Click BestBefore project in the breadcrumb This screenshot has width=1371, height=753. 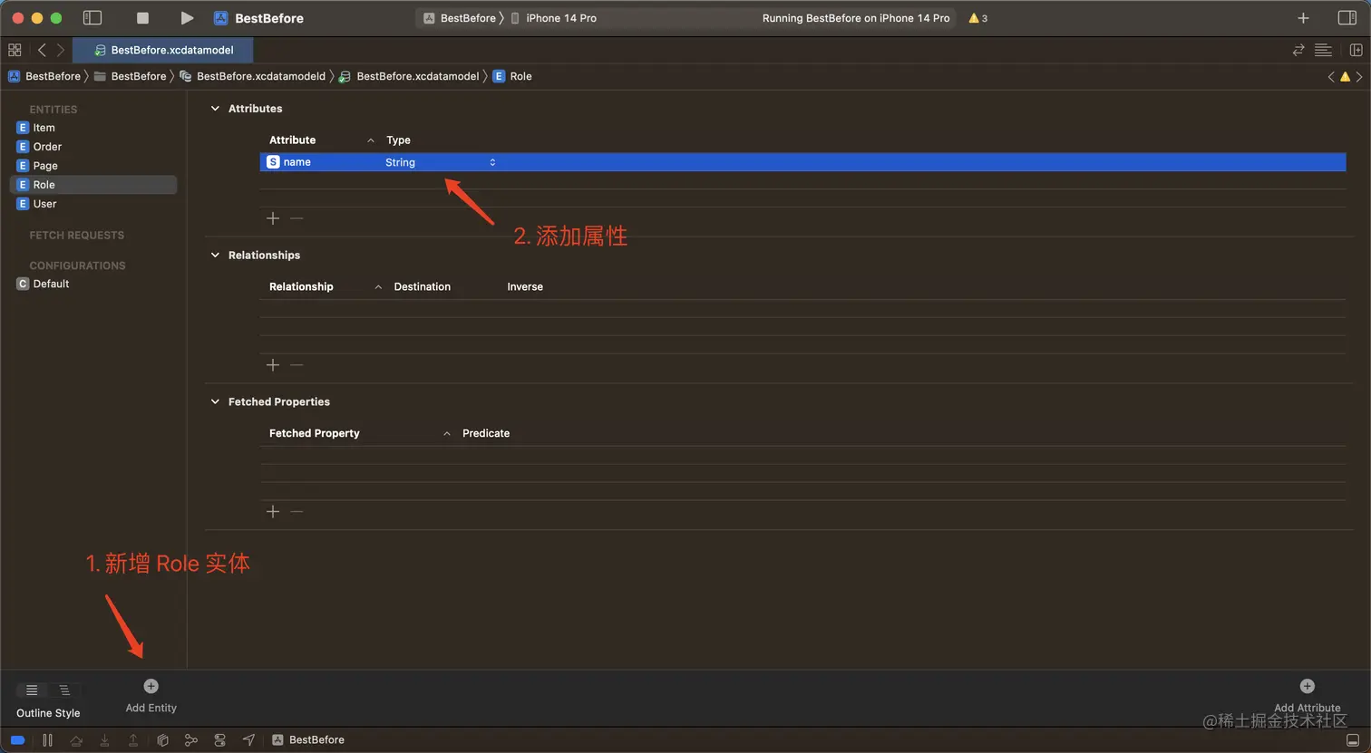point(44,77)
